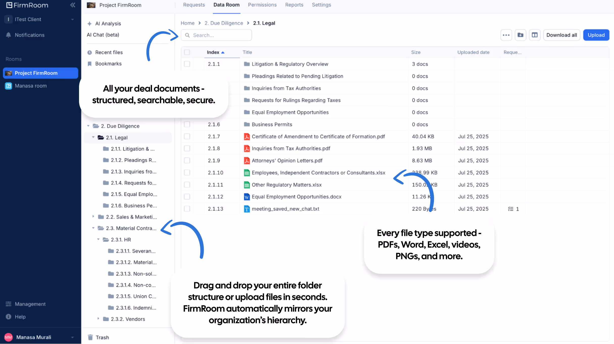Click the new folder icon button
614x344 pixels.
coord(520,35)
